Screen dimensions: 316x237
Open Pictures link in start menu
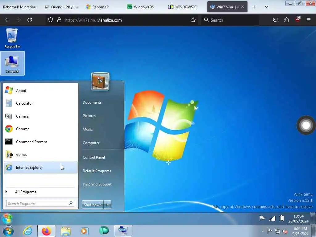89,116
